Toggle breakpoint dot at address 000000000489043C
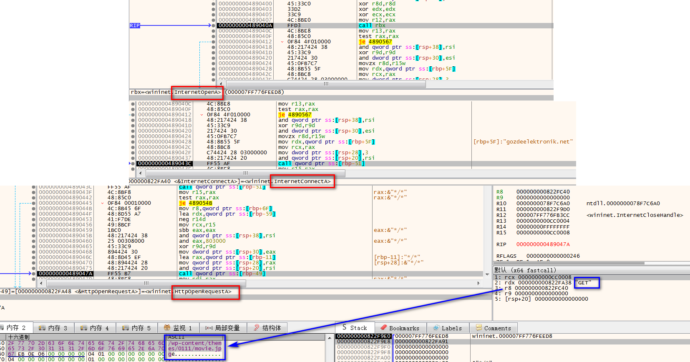 pyautogui.click(x=133, y=163)
